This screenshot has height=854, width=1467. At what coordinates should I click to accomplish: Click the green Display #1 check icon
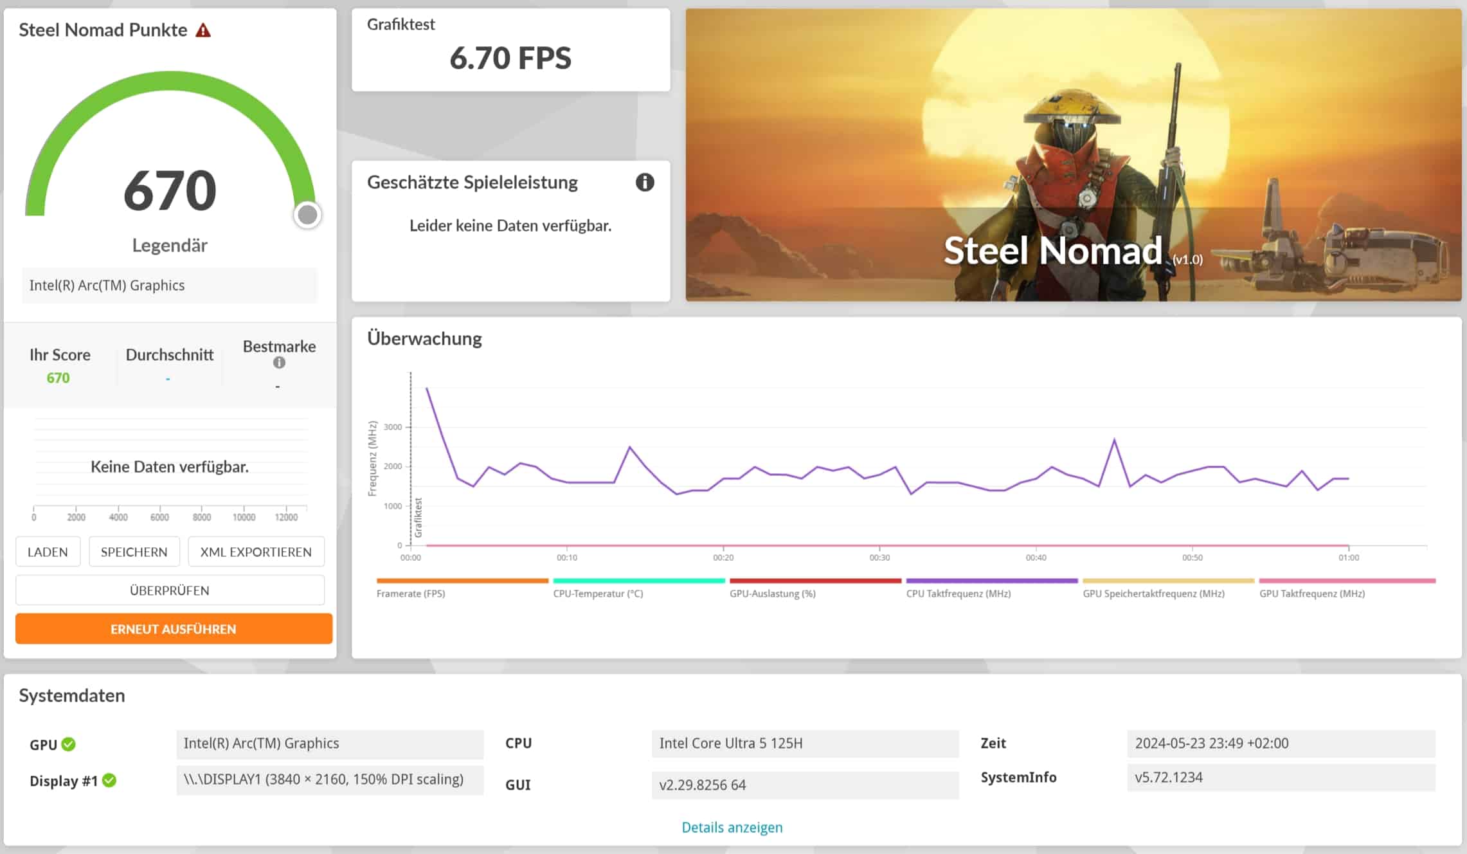click(109, 780)
